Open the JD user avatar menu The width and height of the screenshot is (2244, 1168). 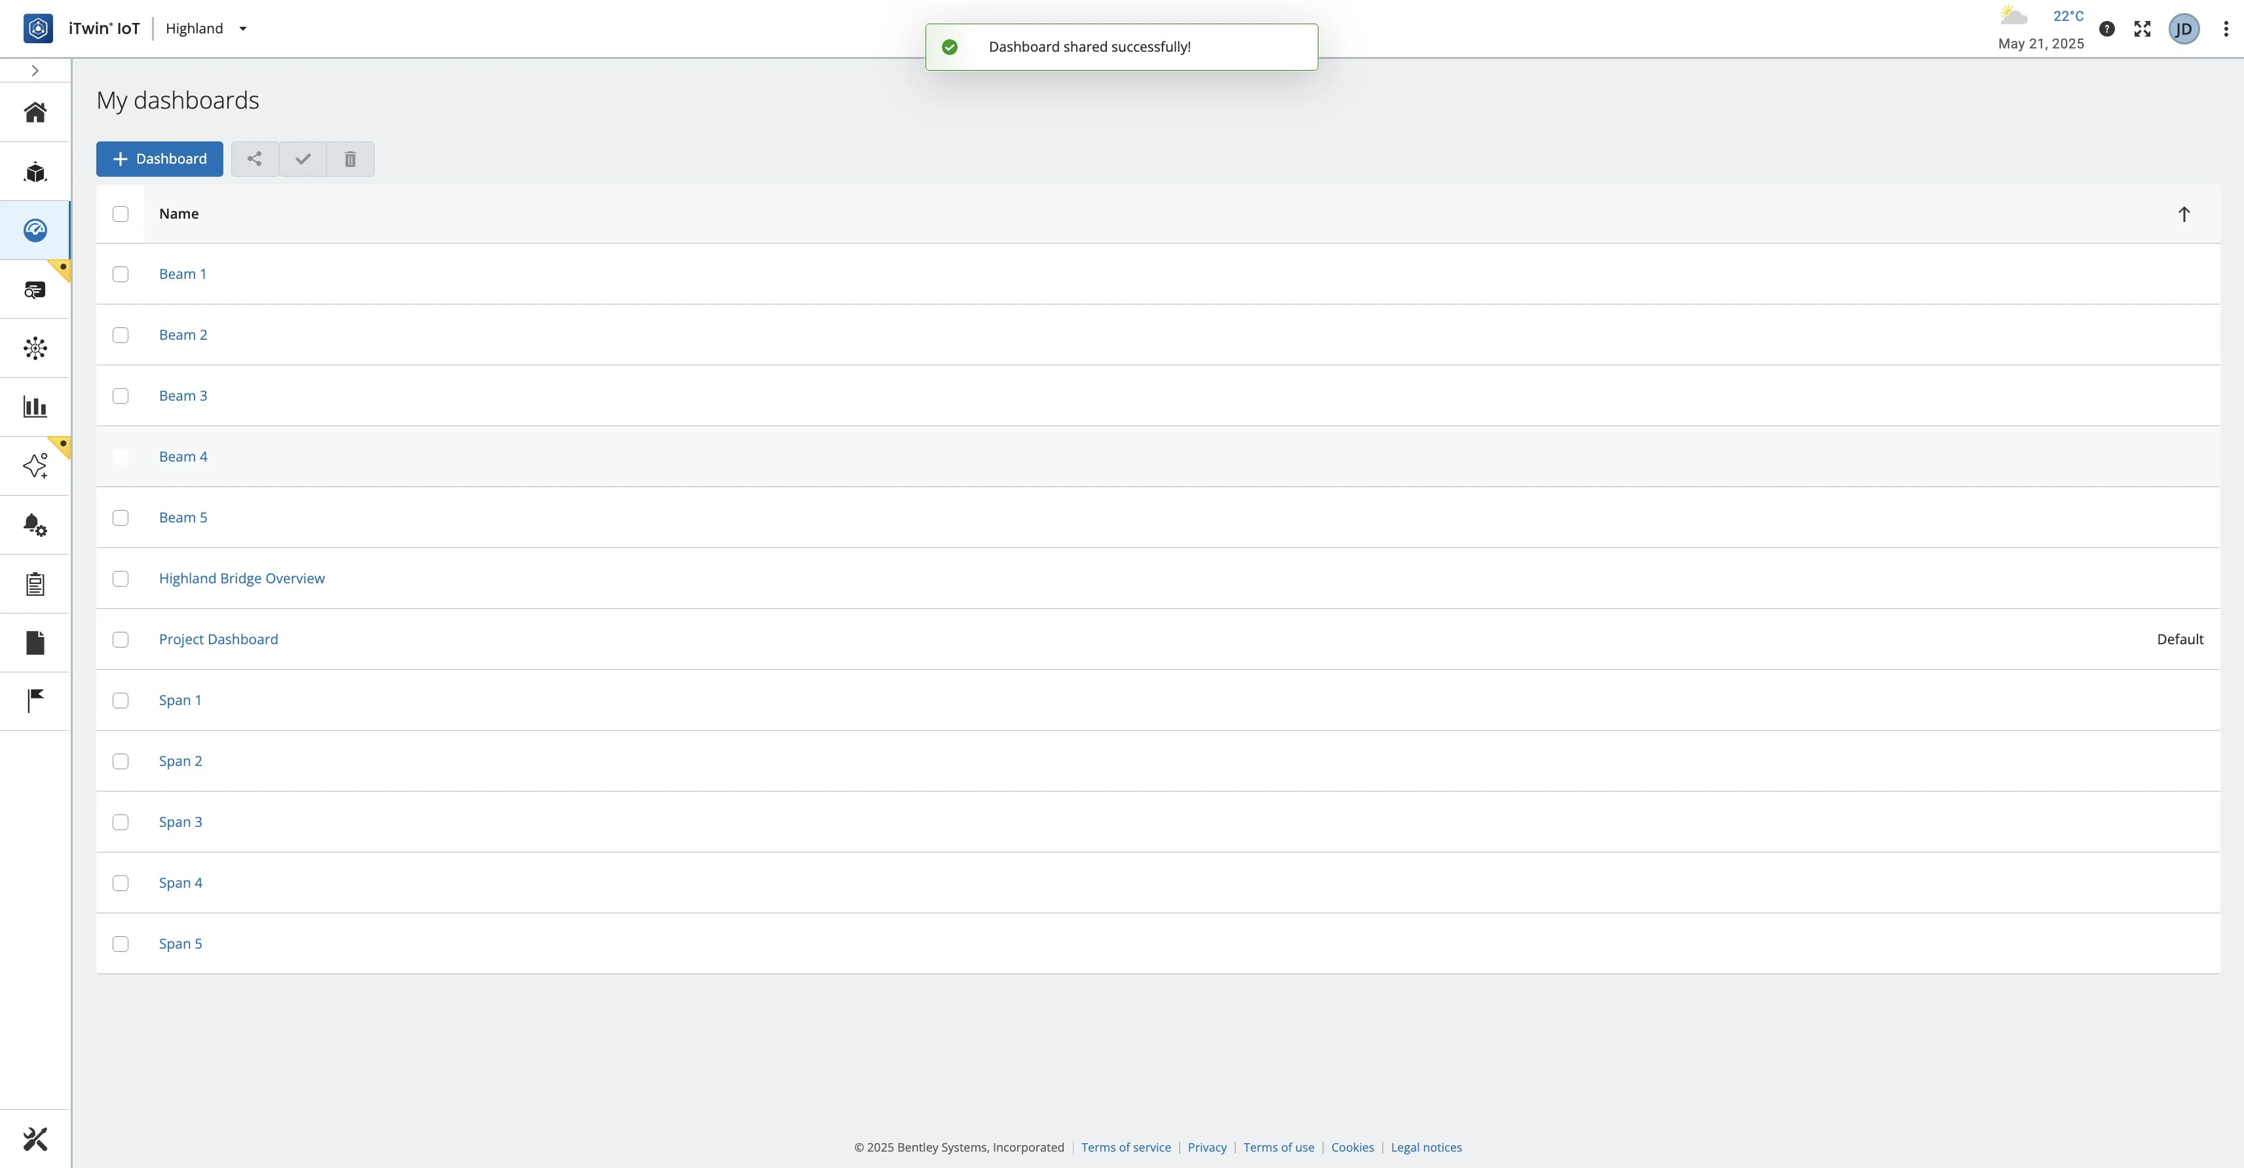tap(2183, 29)
